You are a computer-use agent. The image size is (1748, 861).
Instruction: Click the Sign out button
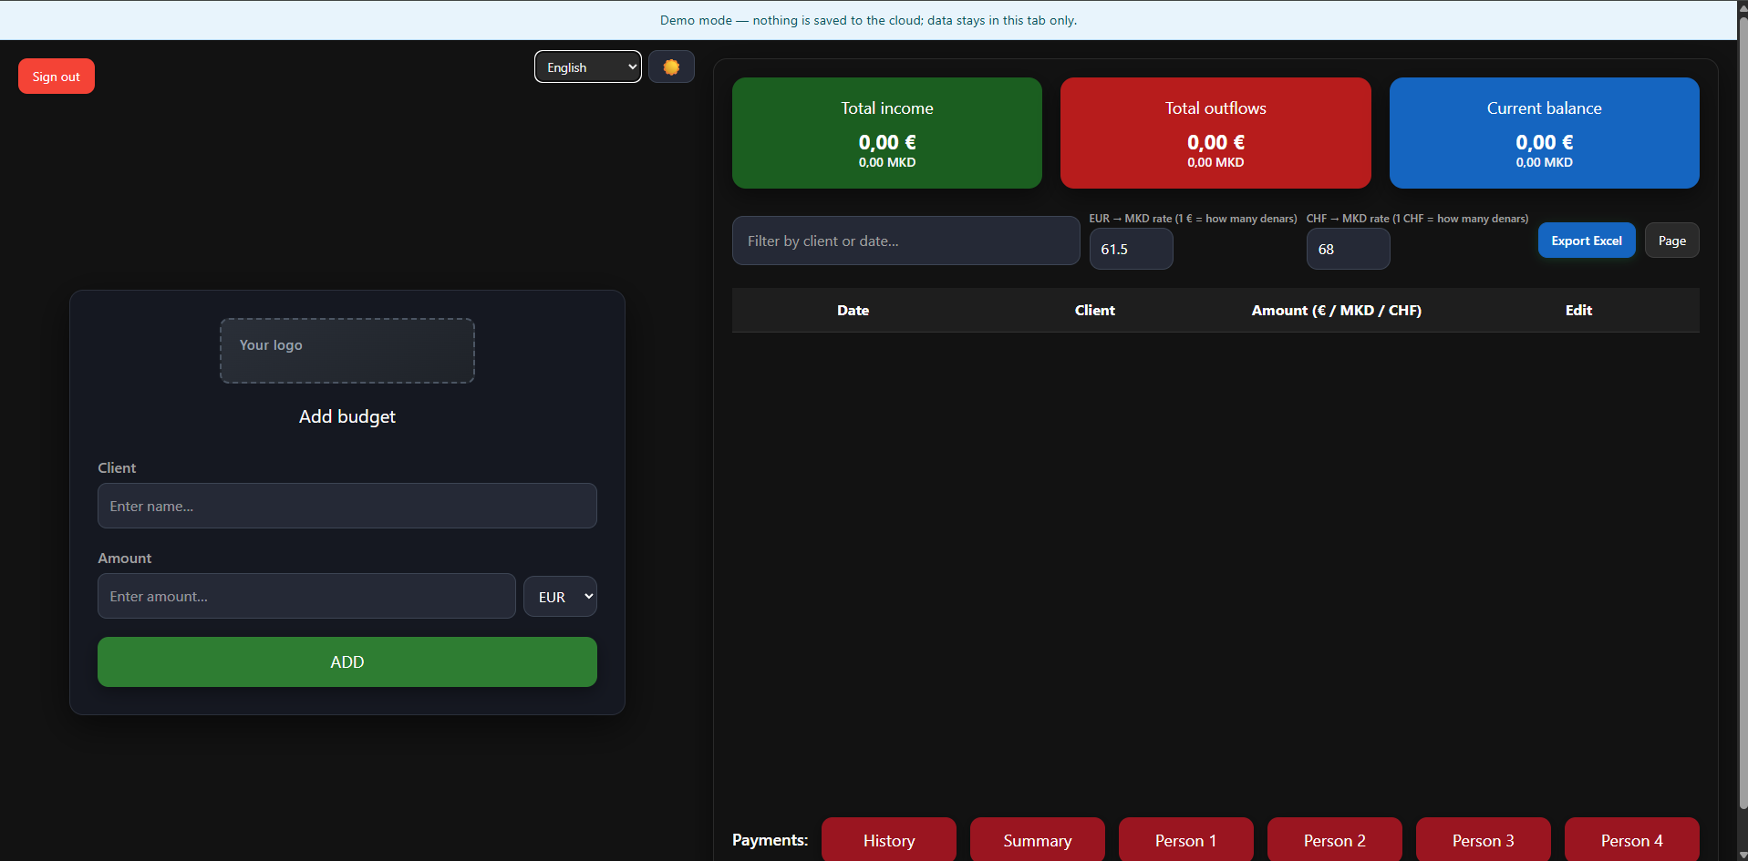coord(57,77)
